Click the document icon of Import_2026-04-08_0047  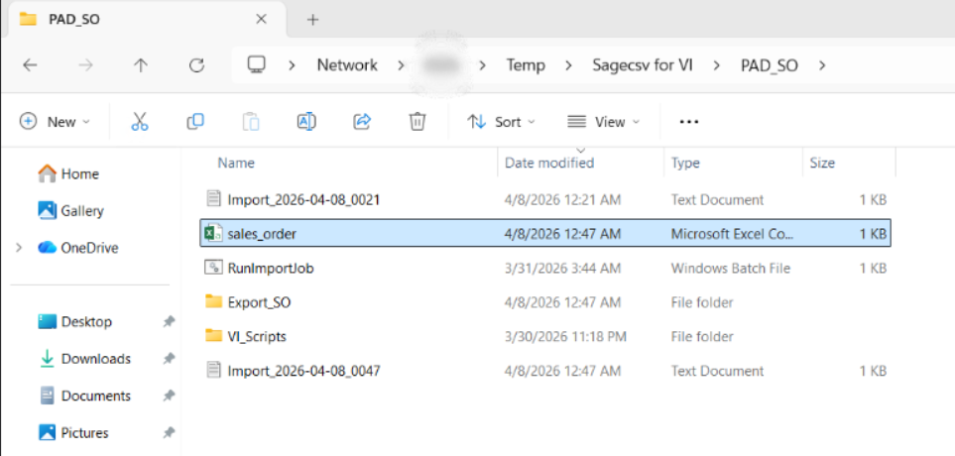click(x=213, y=370)
